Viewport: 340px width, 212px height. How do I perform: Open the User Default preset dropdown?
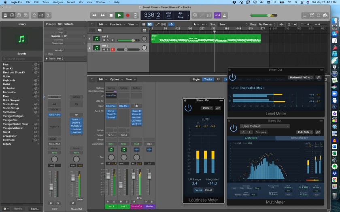click(265, 126)
